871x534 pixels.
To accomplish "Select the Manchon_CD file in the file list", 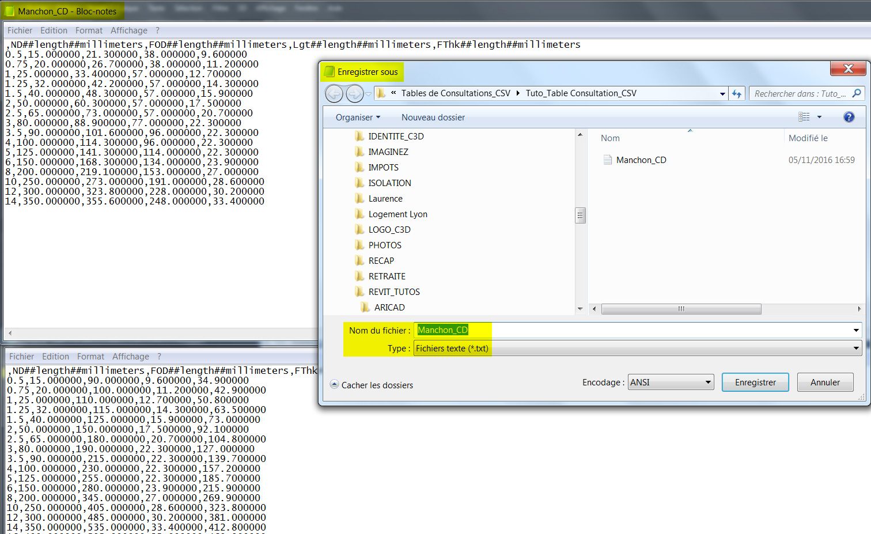I will coord(640,160).
